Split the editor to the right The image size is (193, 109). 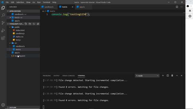coord(177,7)
